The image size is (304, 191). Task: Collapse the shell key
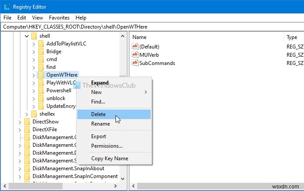click(27, 36)
